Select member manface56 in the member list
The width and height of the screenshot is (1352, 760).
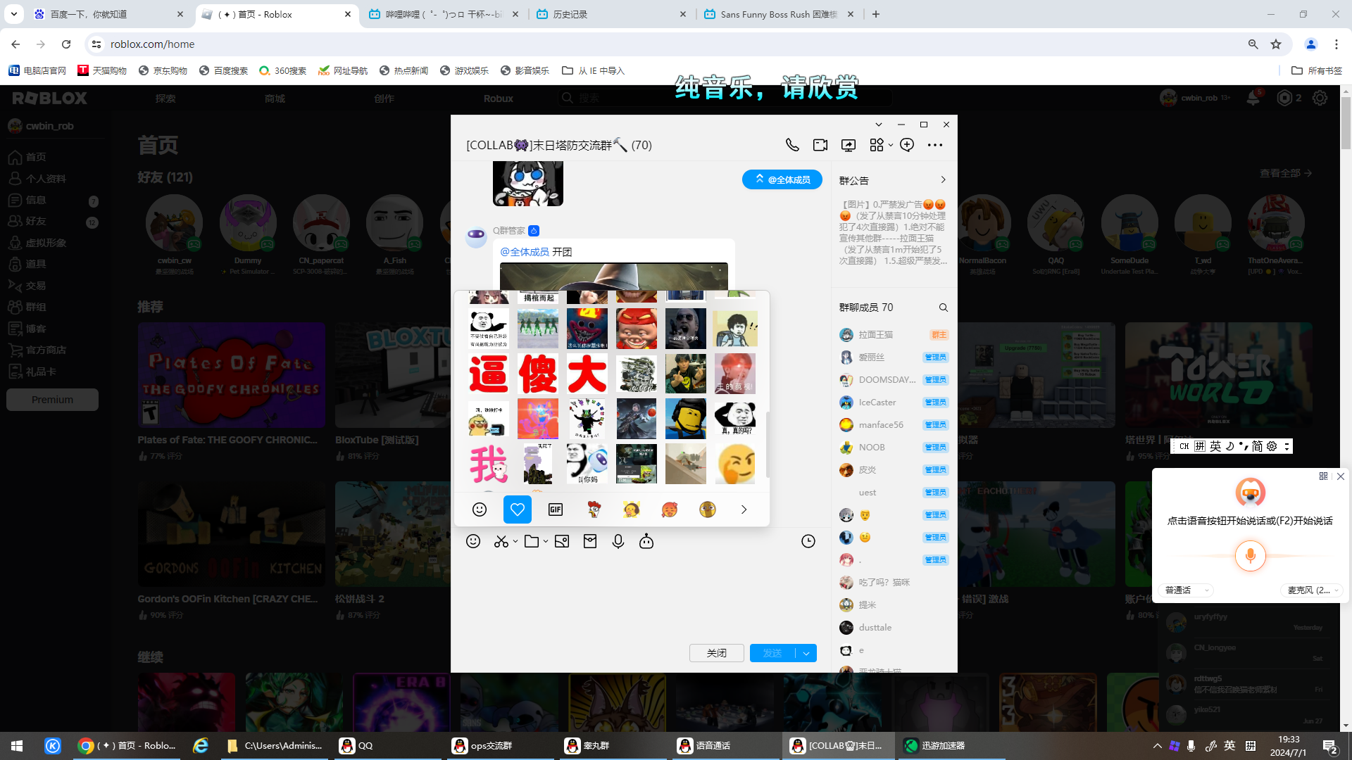pyautogui.click(x=894, y=425)
